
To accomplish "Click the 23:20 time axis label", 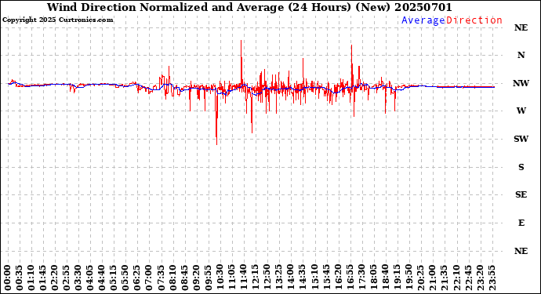I will pos(480,278).
